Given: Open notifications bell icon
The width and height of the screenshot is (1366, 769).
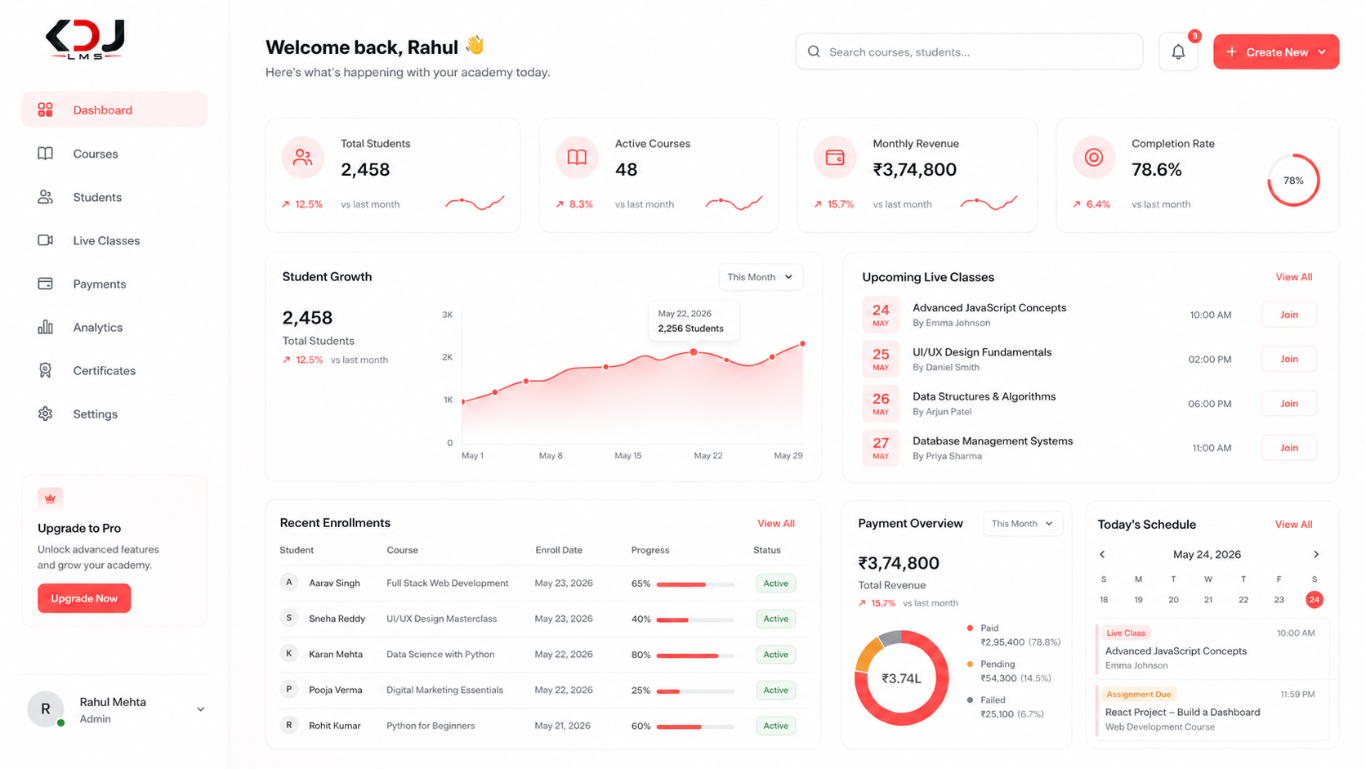Looking at the screenshot, I should [x=1178, y=52].
